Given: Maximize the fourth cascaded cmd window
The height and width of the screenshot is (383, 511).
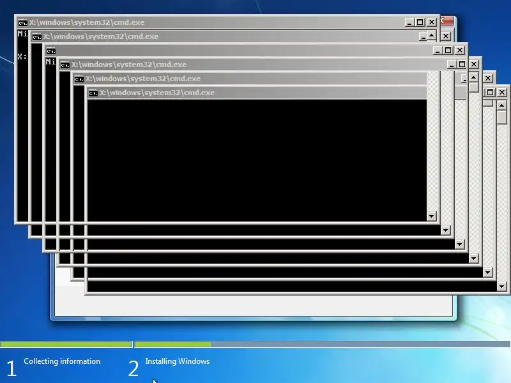Looking at the screenshot, I should coord(462,64).
